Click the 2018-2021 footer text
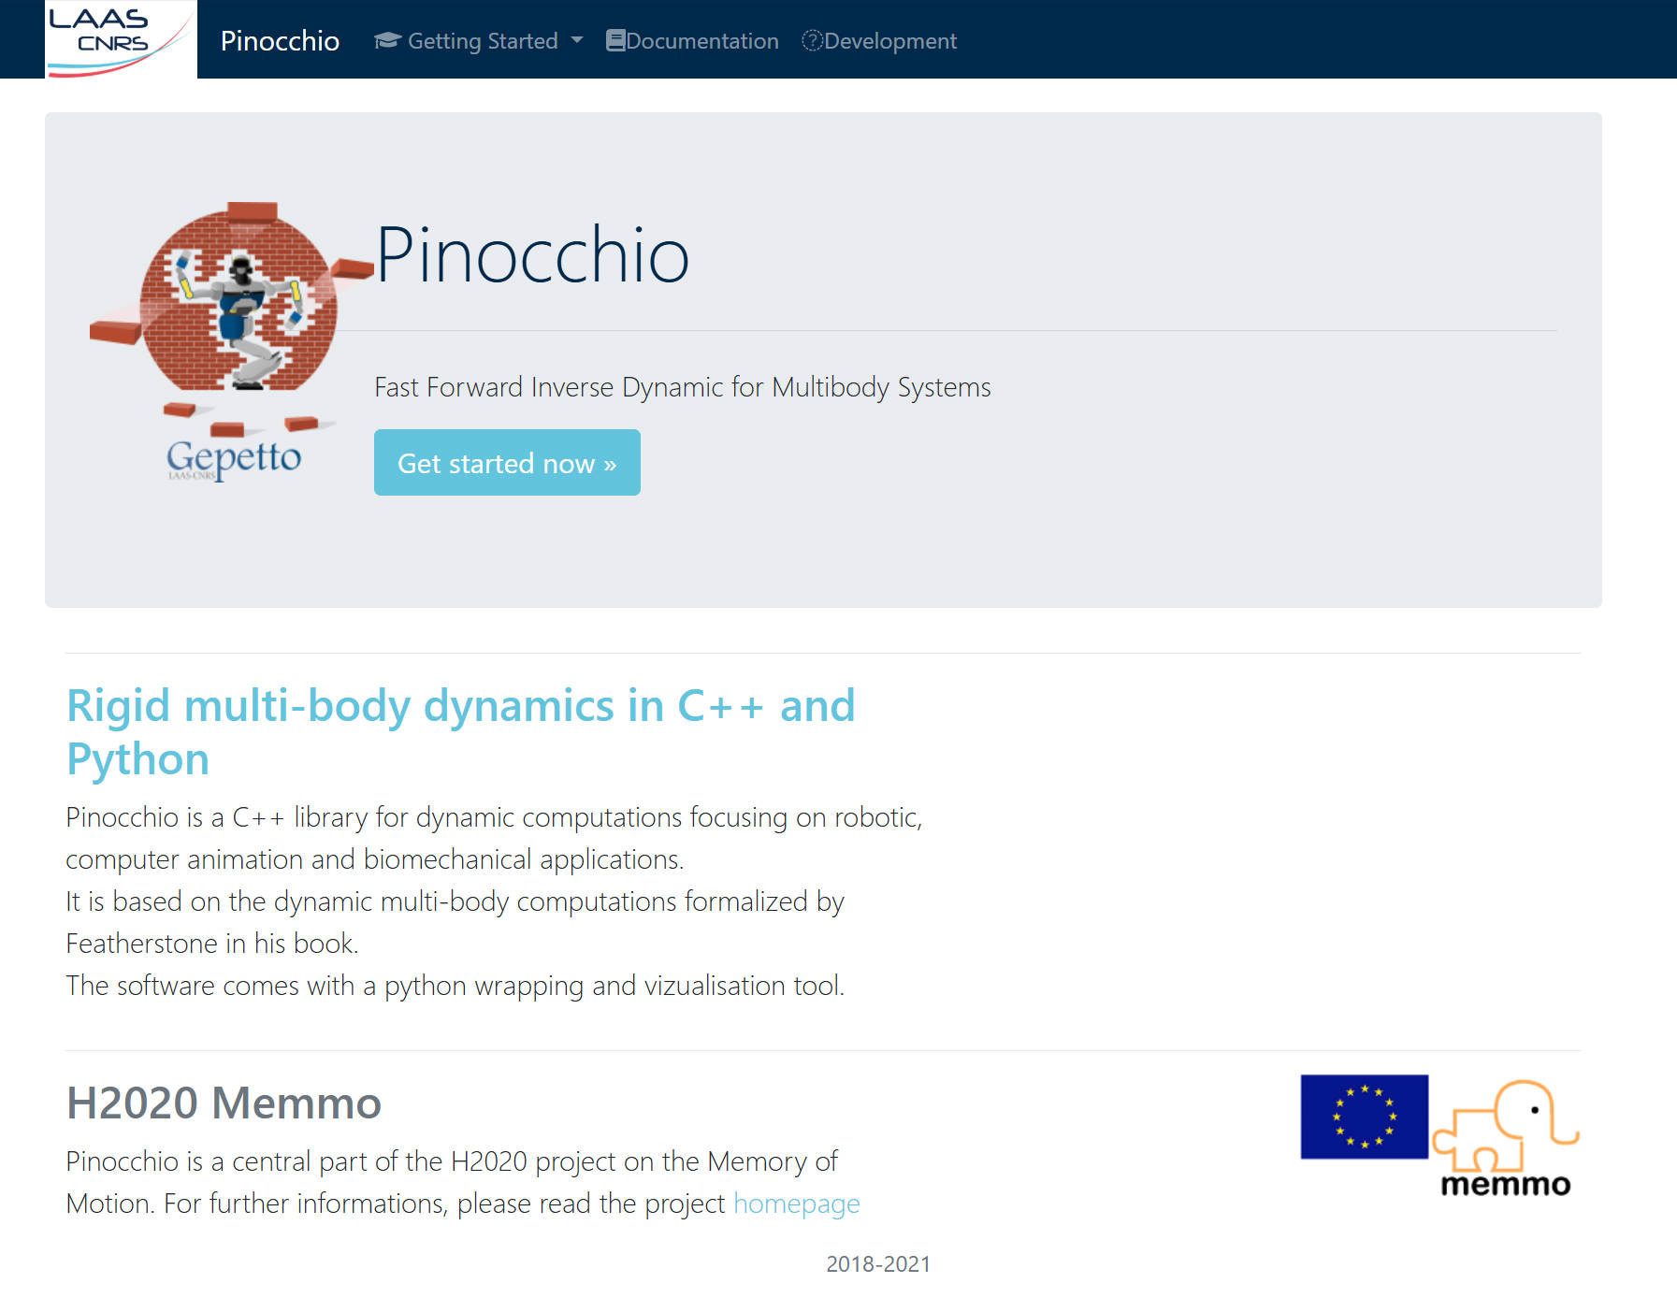The width and height of the screenshot is (1677, 1312). coord(879,1264)
